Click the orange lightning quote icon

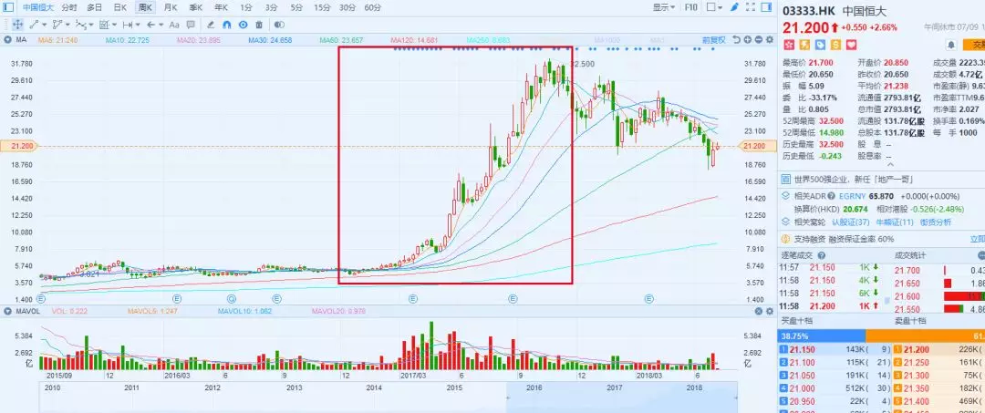804,45
